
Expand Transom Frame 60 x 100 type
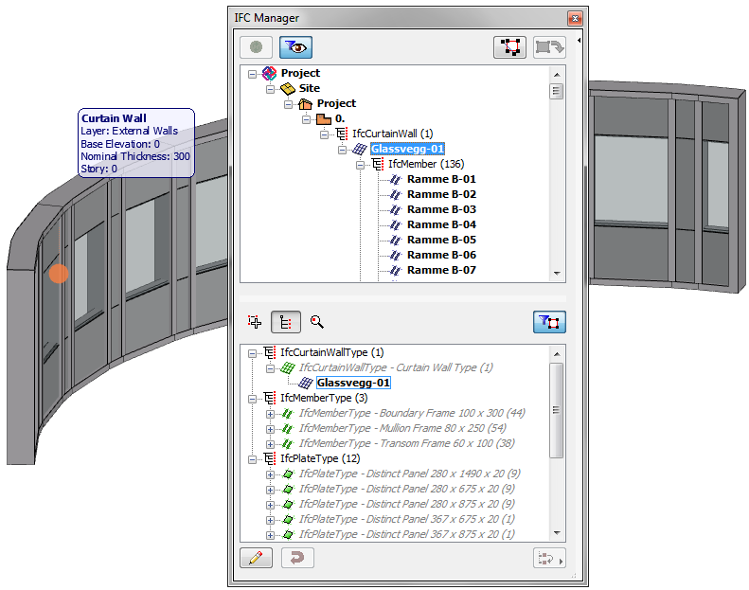point(271,444)
